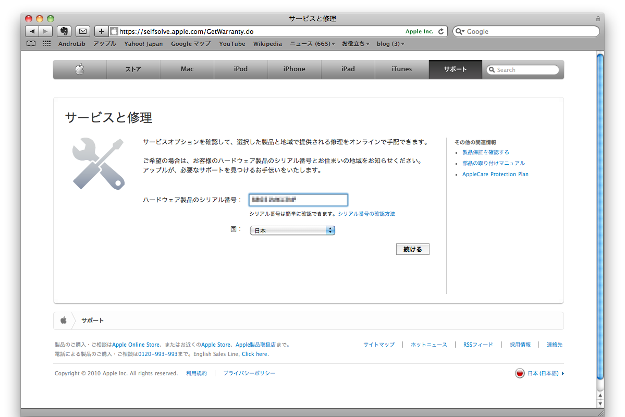
Task: Open the プライバシーポリシー footer link
Action: point(249,373)
